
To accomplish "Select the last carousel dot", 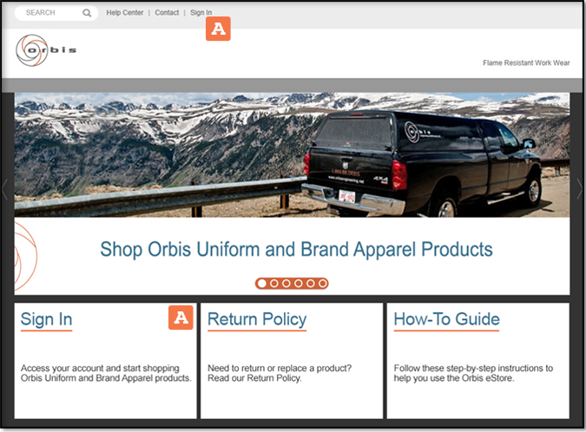I will (322, 283).
